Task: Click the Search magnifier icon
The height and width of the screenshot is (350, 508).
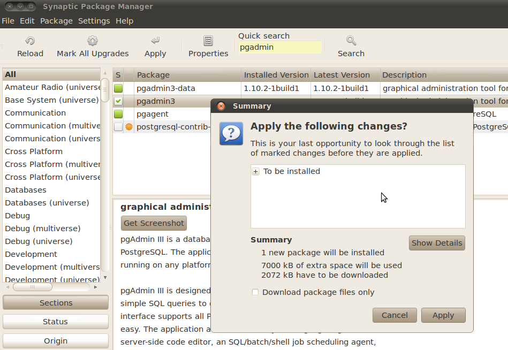Action: [x=351, y=41]
